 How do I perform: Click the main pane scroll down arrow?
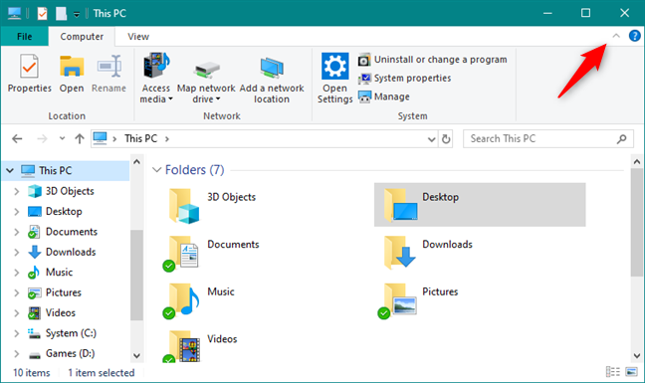coord(637,356)
